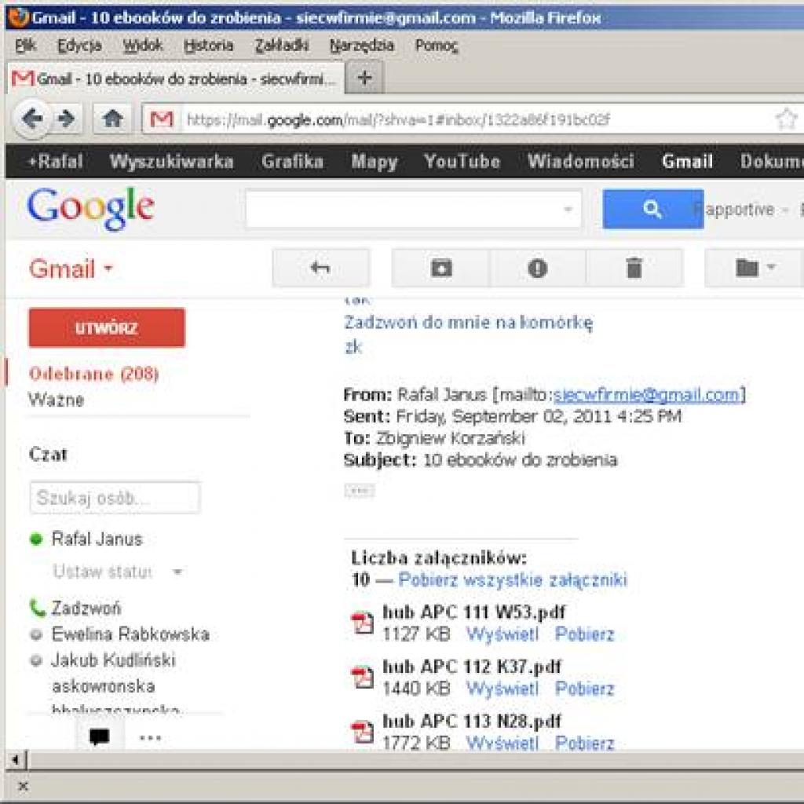Open the Historia menu
The height and width of the screenshot is (804, 804).
coord(208,46)
